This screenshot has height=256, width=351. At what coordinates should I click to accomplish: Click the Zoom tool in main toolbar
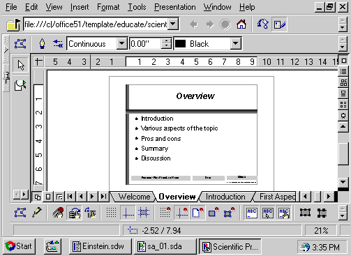(x=20, y=85)
